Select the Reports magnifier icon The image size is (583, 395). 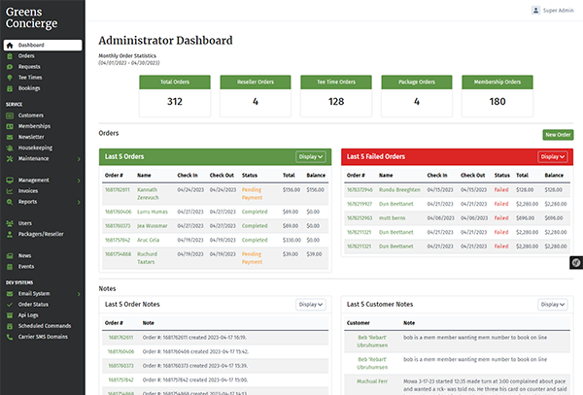tap(10, 202)
